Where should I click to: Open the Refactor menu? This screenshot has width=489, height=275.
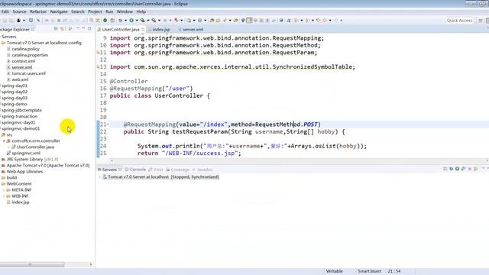[x=38, y=11]
